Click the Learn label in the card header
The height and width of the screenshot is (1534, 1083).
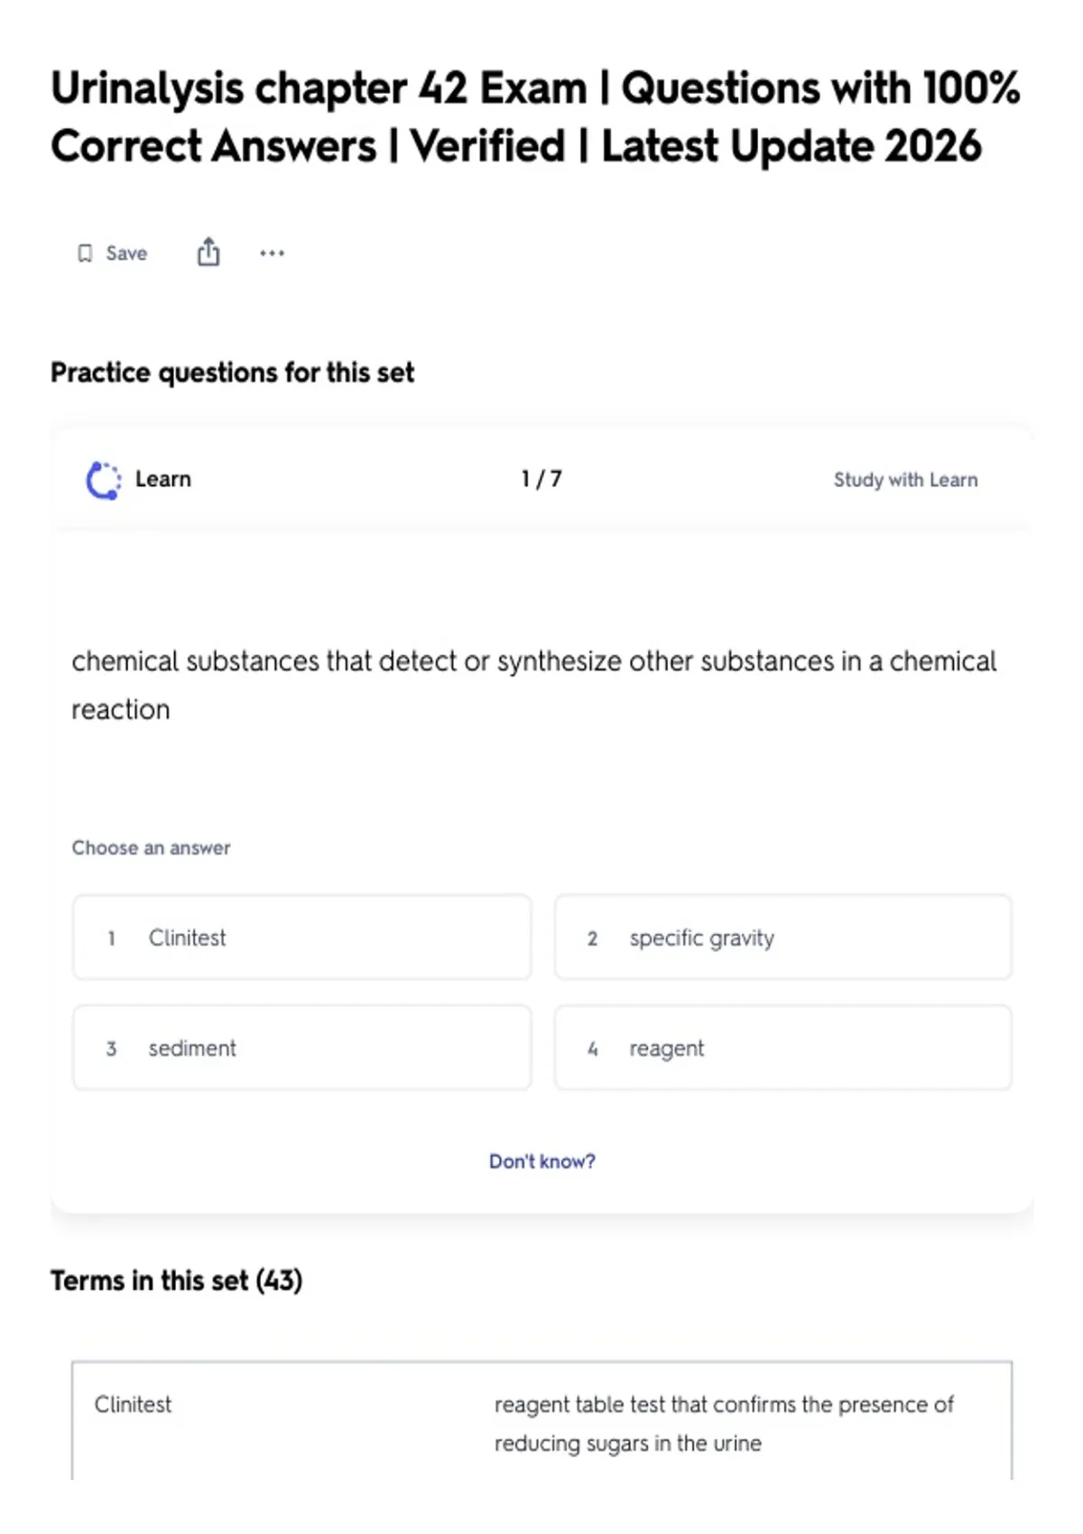[163, 479]
